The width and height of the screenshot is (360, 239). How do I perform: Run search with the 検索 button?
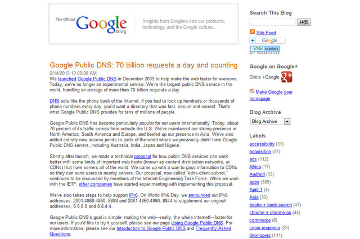click(x=304, y=22)
